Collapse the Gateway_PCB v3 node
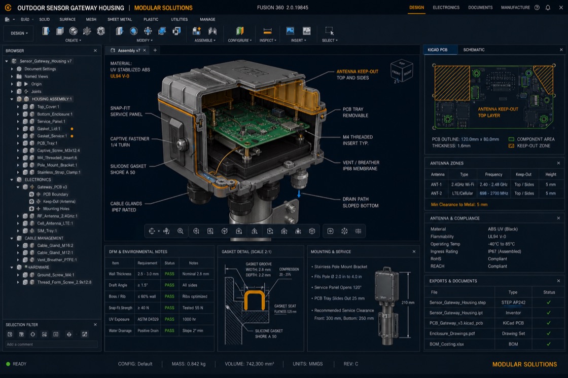Screen dimensions: 568x378 (x=18, y=187)
